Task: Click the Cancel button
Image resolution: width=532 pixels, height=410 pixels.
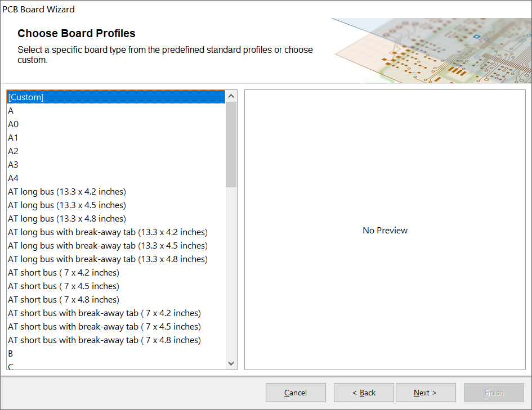Action: tap(296, 393)
